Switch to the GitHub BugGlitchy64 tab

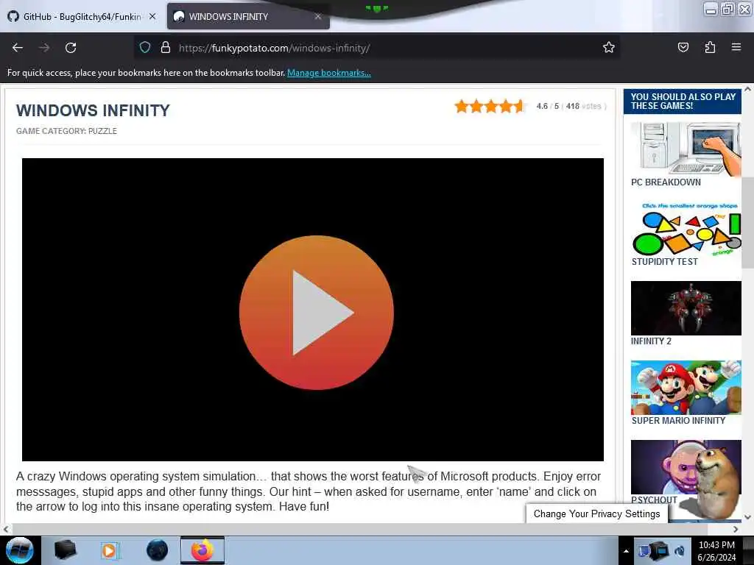(82, 16)
